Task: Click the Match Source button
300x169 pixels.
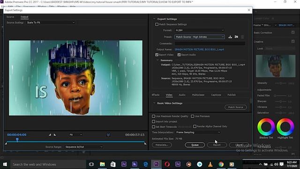Action: coord(235,107)
